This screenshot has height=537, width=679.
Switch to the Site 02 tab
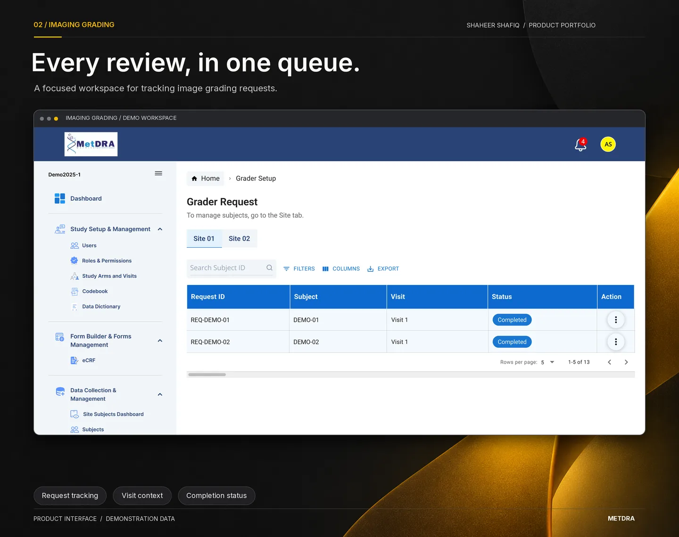coord(240,238)
